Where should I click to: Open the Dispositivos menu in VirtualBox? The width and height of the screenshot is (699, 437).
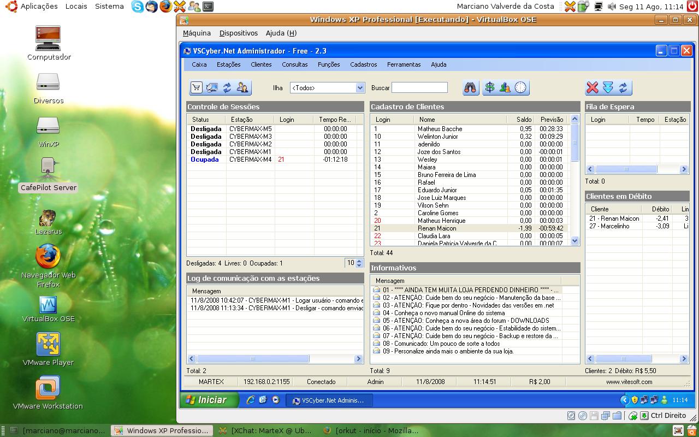(238, 33)
